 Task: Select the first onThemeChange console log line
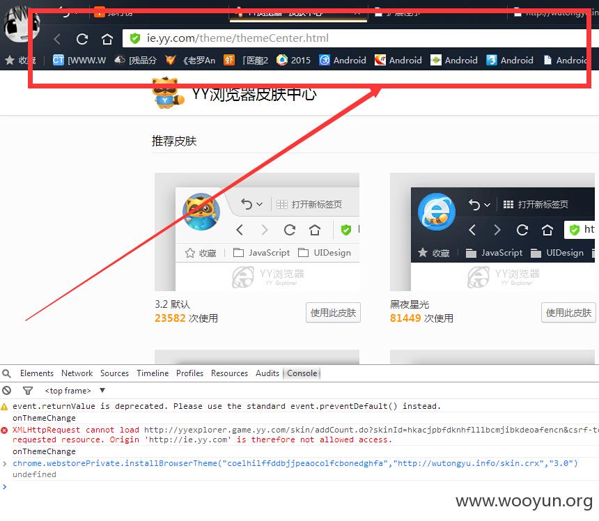[44, 418]
